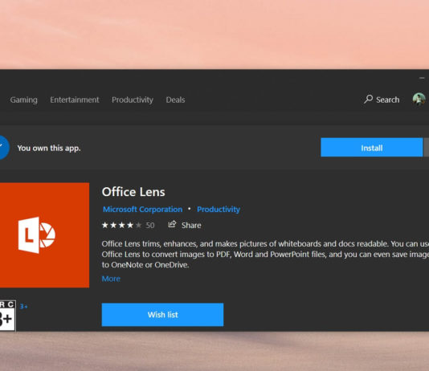The image size is (429, 371).
Task: Open the Gaming tab
Action: (24, 100)
